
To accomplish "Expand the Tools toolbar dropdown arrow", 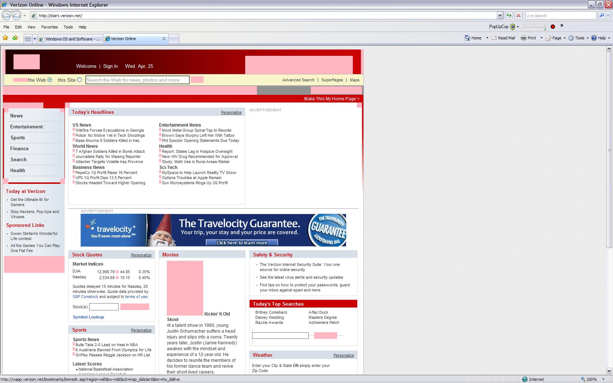I will click(587, 38).
